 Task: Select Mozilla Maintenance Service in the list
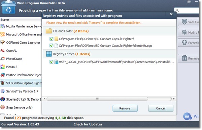click(x=21, y=26)
